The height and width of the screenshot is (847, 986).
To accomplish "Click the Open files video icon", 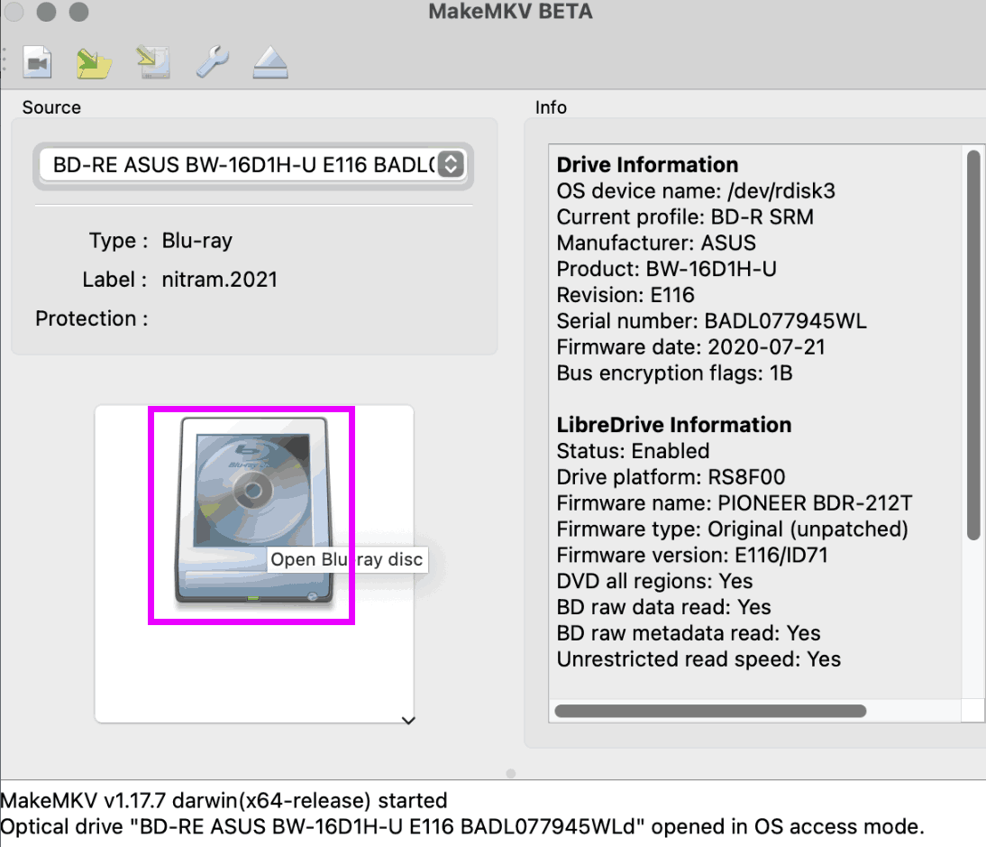I will coord(37,62).
